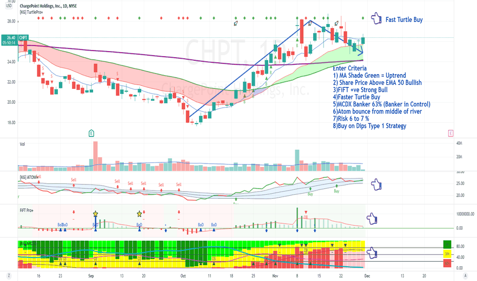The width and height of the screenshot is (477, 281).
Task: Click the yellow star near September 20
Action: [x=139, y=214]
